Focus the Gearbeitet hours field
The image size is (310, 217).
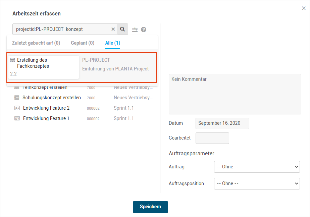click(212, 138)
